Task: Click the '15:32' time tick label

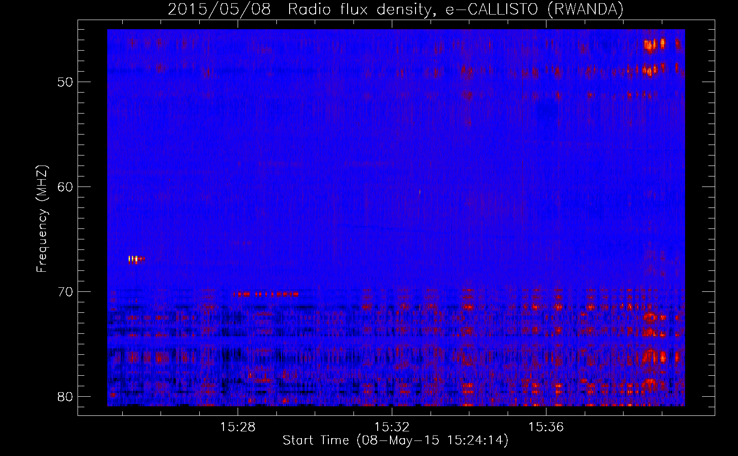Action: point(392,427)
